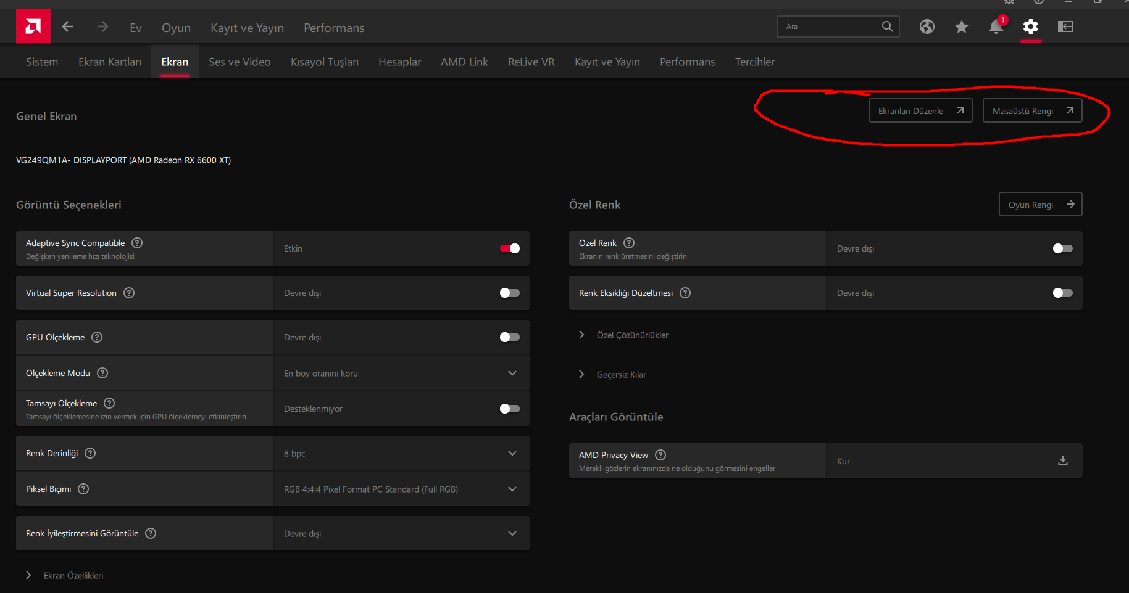Expand Özel Çözünürlükler section

(x=632, y=335)
